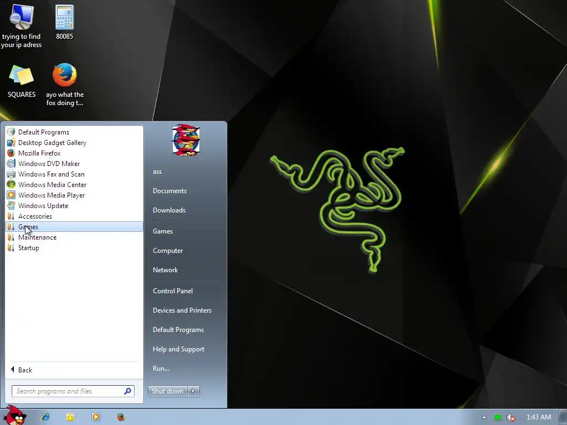This screenshot has width=567, height=425.
Task: Expand the Startup folder
Action: [74, 247]
